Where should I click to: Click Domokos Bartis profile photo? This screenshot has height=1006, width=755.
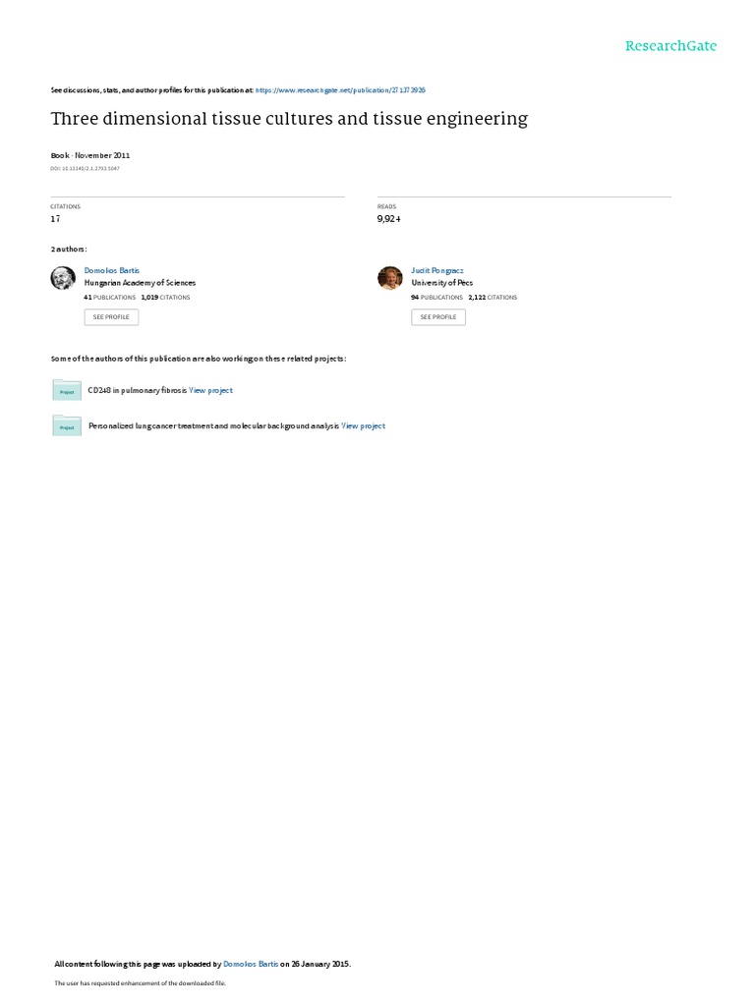[63, 278]
